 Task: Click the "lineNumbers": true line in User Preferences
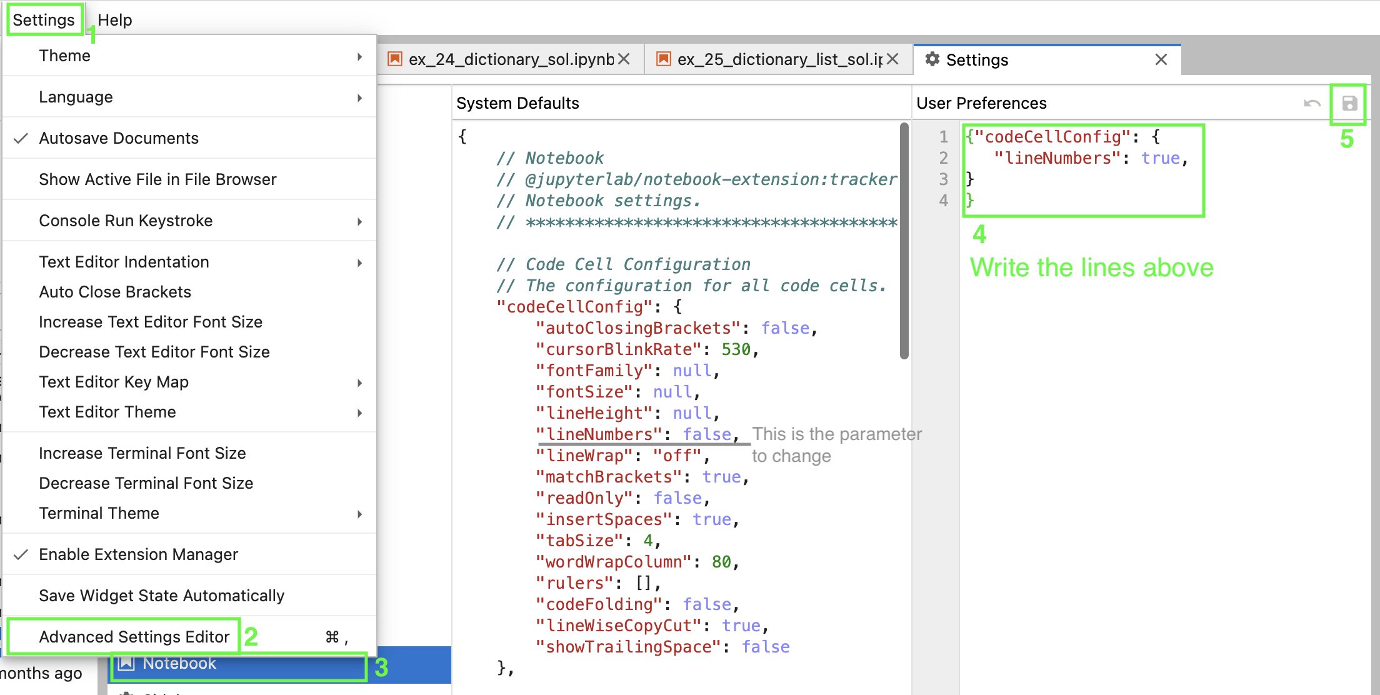pos(1091,158)
